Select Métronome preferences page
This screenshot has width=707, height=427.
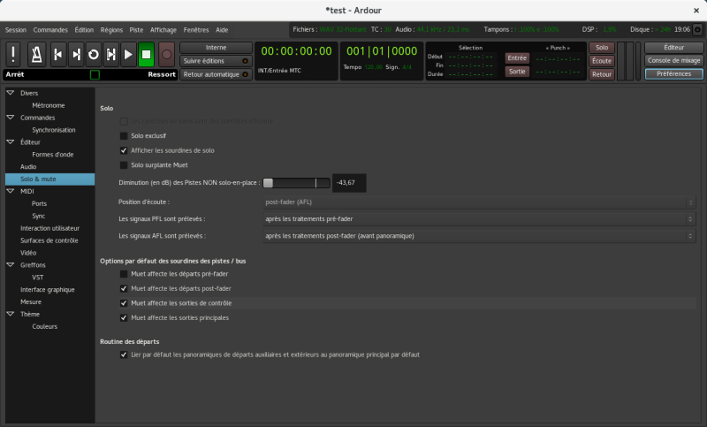coord(49,105)
